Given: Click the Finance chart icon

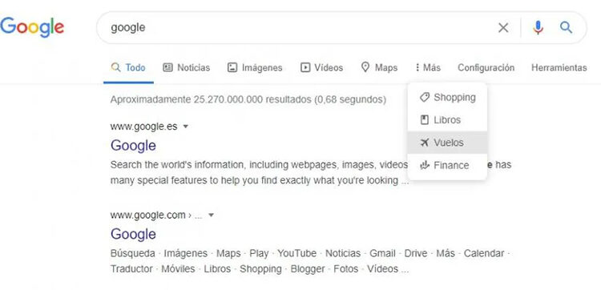Looking at the screenshot, I should click(424, 165).
